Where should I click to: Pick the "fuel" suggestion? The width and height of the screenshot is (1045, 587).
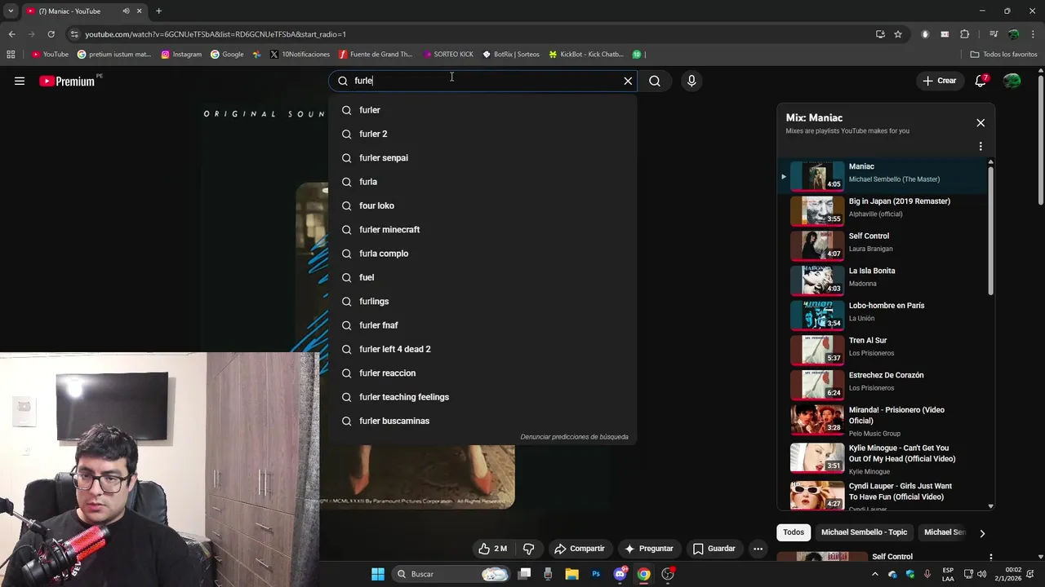[x=482, y=277]
